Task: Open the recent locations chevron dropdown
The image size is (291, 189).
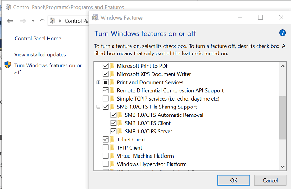Action: (33, 21)
